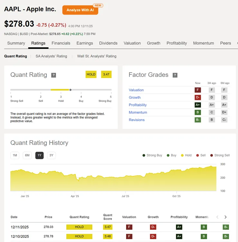The width and height of the screenshot is (238, 242).
Task: Click Momentum B badge in 12/10/2025 row
Action: pos(204,236)
